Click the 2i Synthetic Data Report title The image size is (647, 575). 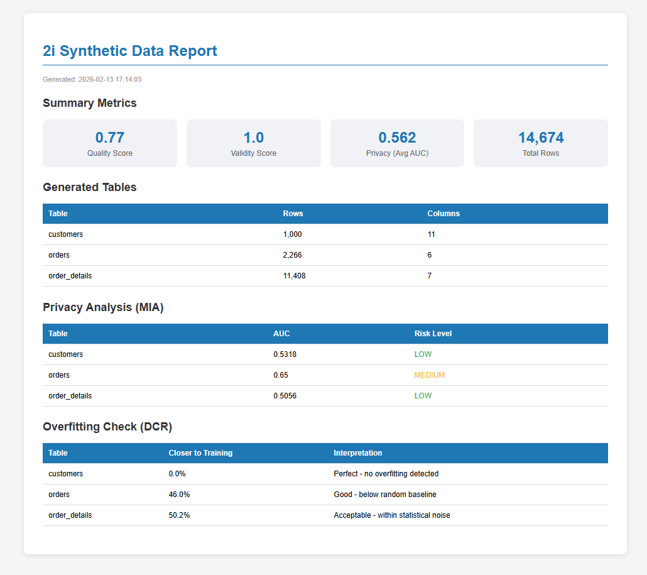tap(130, 51)
